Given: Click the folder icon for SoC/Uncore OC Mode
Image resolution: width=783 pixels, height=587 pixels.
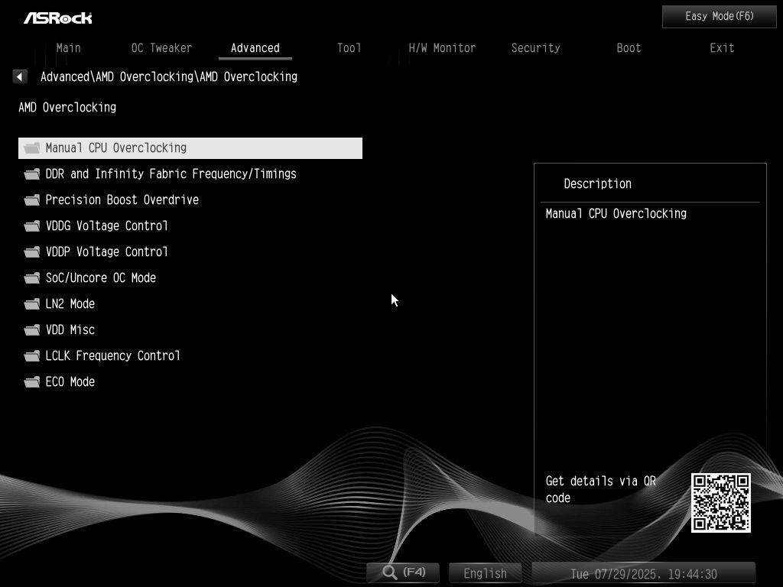Looking at the screenshot, I should [x=32, y=277].
